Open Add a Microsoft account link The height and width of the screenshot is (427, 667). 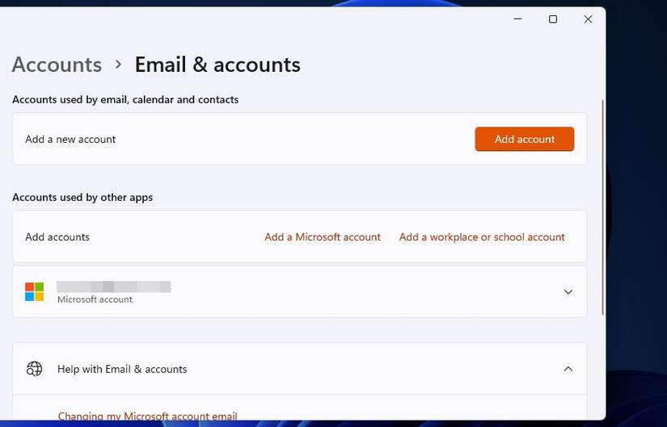point(323,237)
